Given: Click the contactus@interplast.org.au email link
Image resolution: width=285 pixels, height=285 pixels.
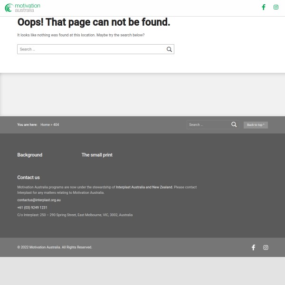Looking at the screenshot, I should (x=39, y=200).
